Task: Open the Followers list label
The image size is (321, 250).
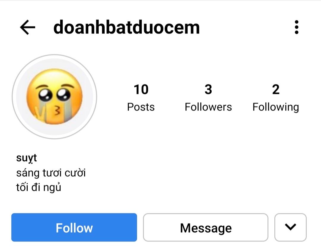Action: coord(208,107)
